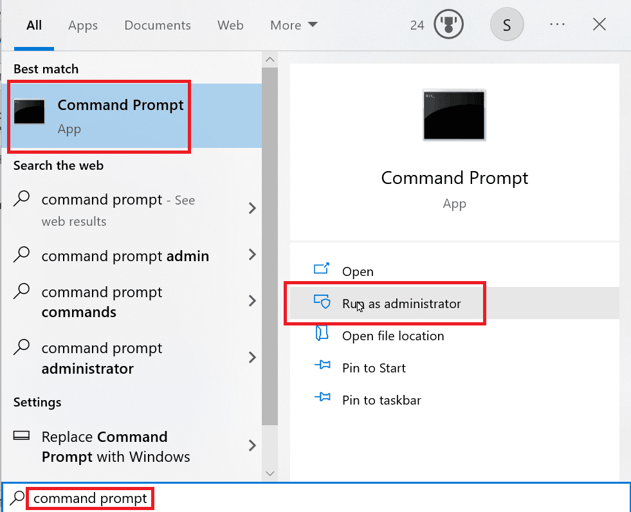Viewport: 631px width, 512px height.
Task: Expand the More filter dropdown
Action: [294, 25]
